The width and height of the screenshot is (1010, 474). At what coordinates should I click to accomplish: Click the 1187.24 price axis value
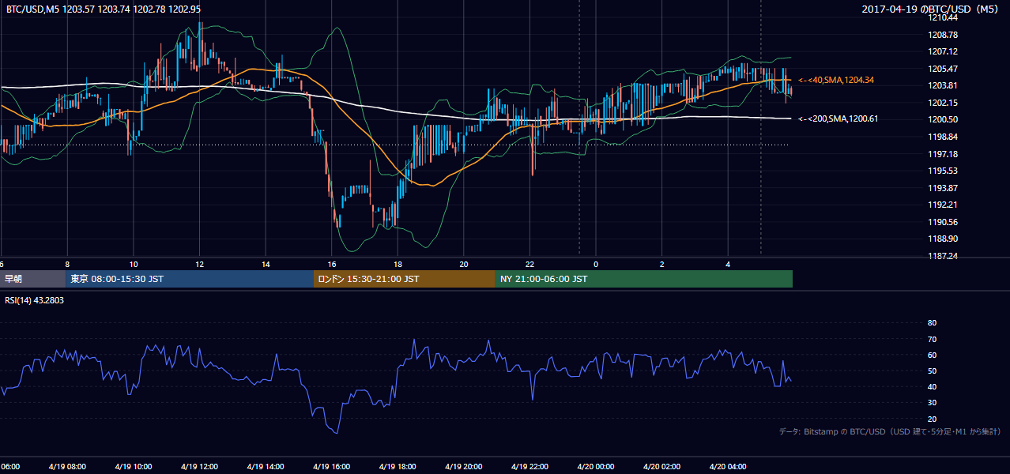pos(944,256)
